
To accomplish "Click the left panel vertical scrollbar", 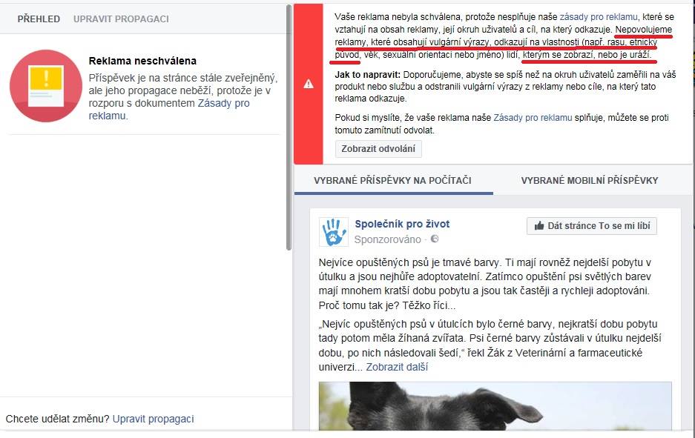I will point(289,128).
